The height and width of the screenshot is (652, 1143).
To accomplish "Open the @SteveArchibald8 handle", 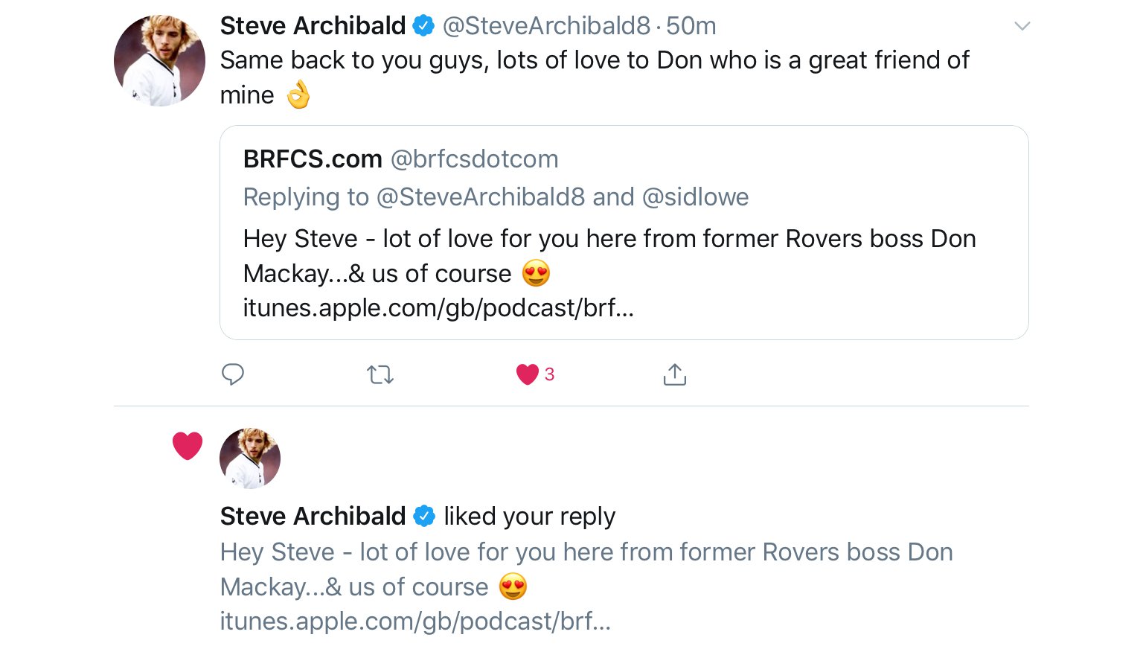I will (x=546, y=26).
